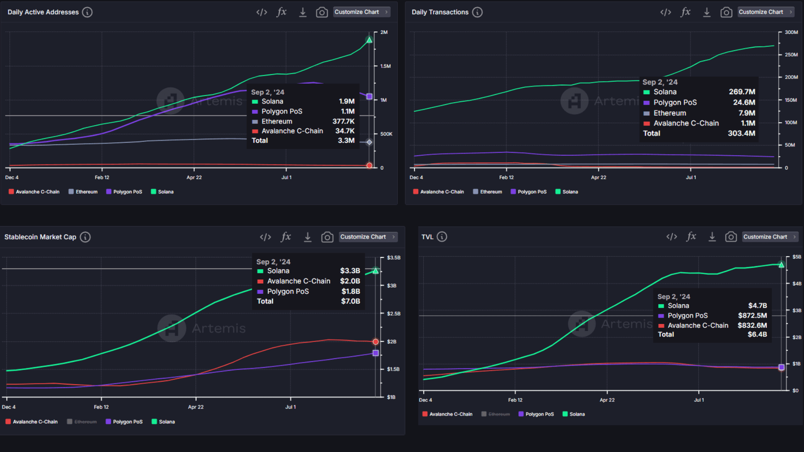Customize the Daily Active Addresses chart
Image resolution: width=804 pixels, height=452 pixels.
click(x=362, y=12)
